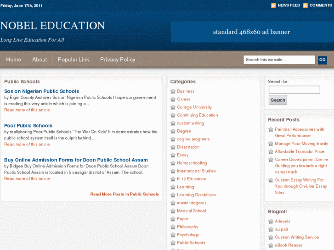Image resolution: width=334 pixels, height=250 pixels.
Task: Click the star icon beside College University
Action: point(173,107)
